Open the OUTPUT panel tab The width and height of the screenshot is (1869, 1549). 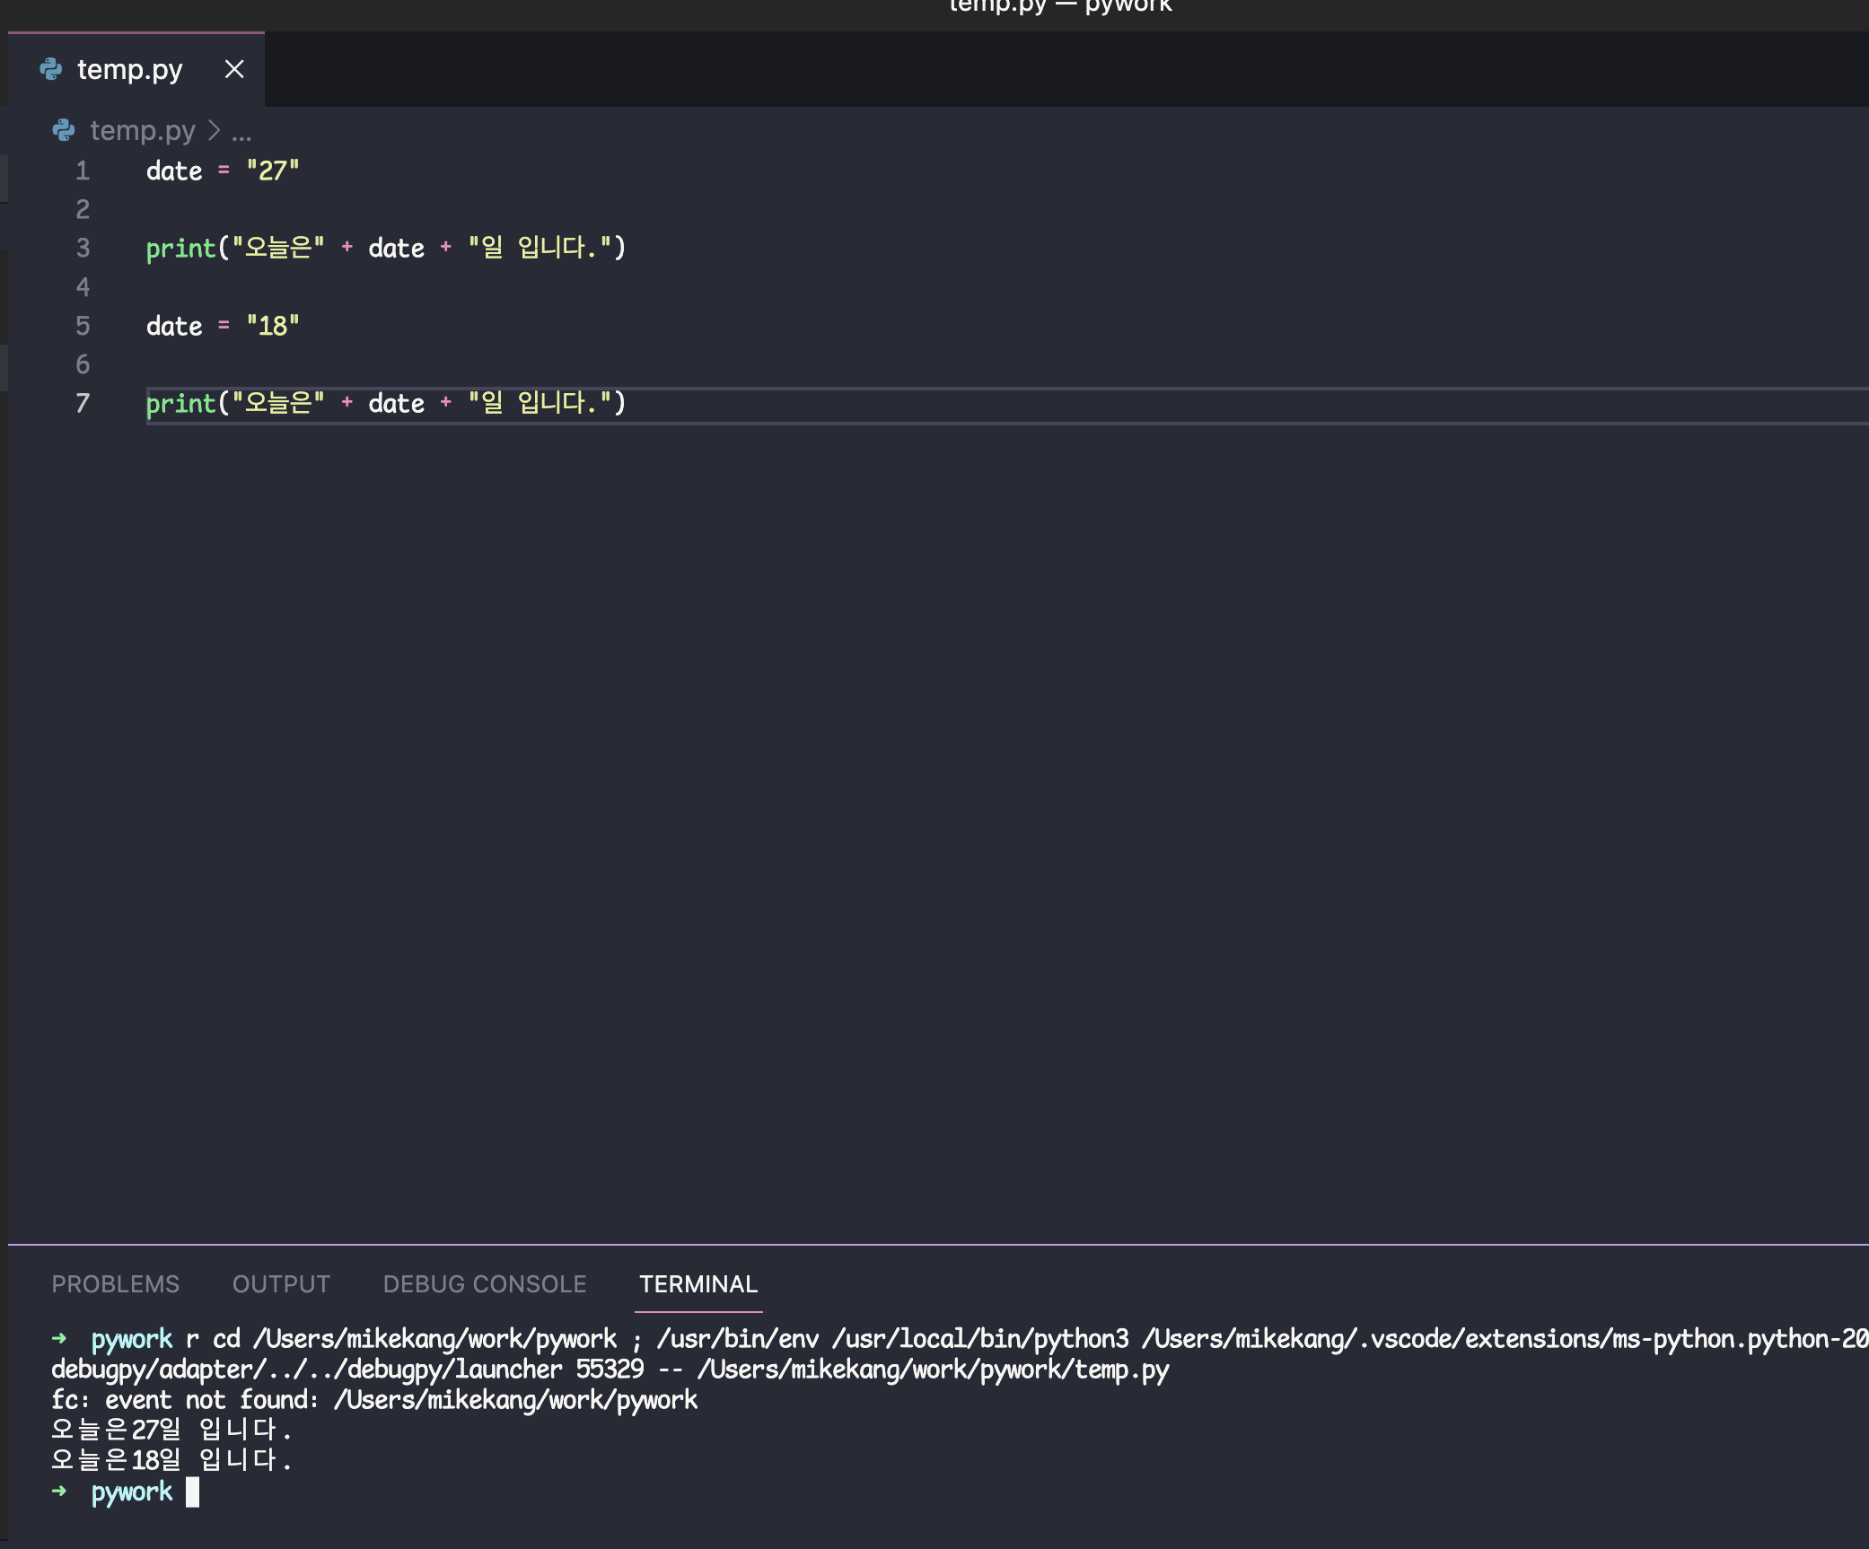pyautogui.click(x=281, y=1284)
